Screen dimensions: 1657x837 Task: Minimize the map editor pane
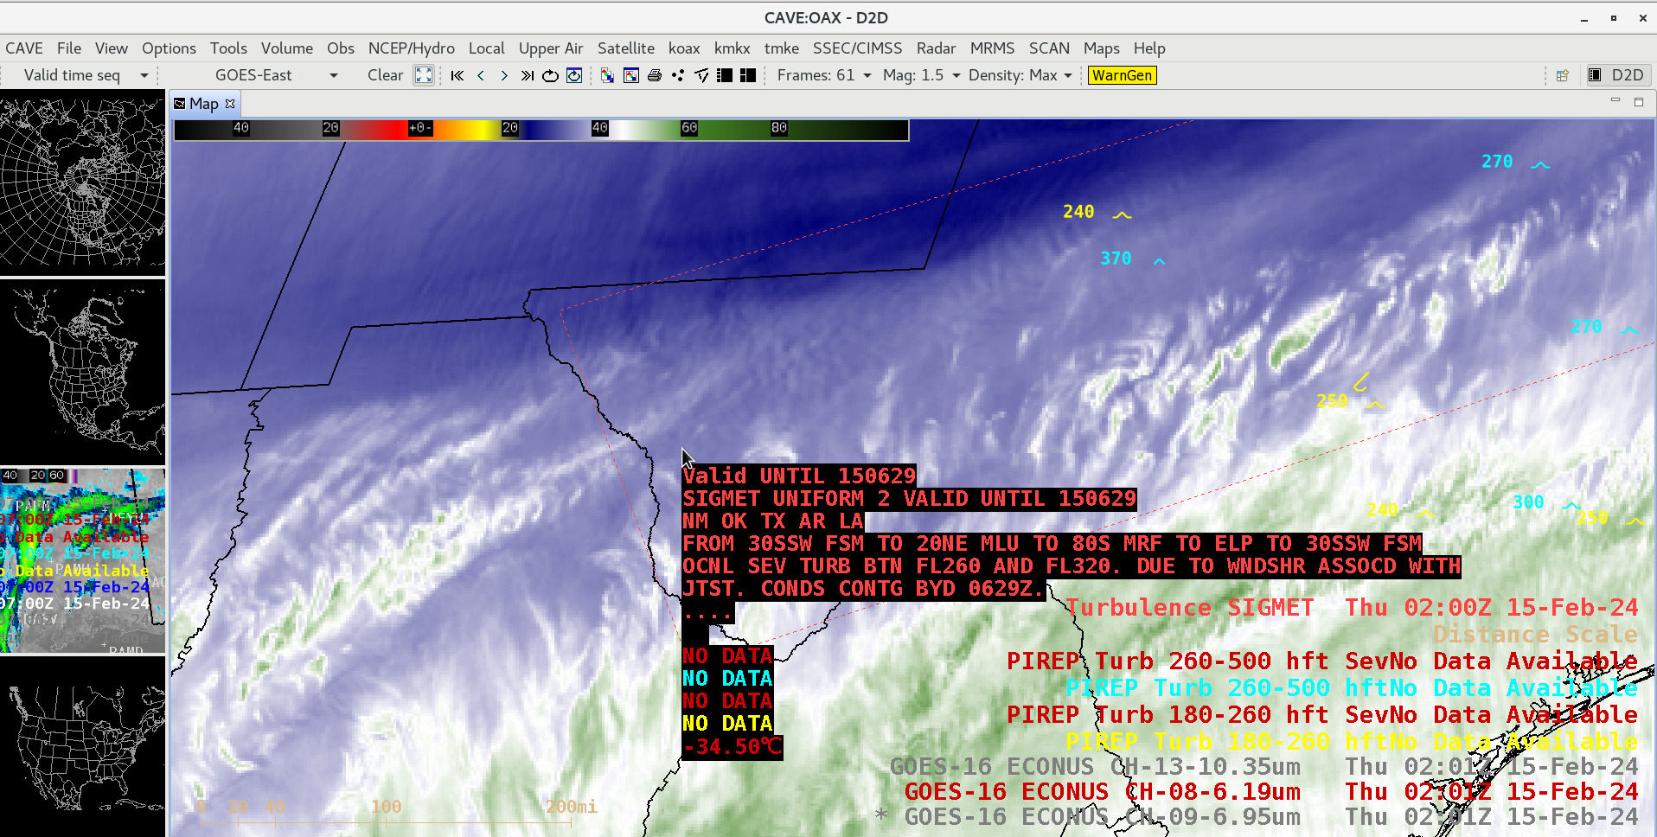1615,101
